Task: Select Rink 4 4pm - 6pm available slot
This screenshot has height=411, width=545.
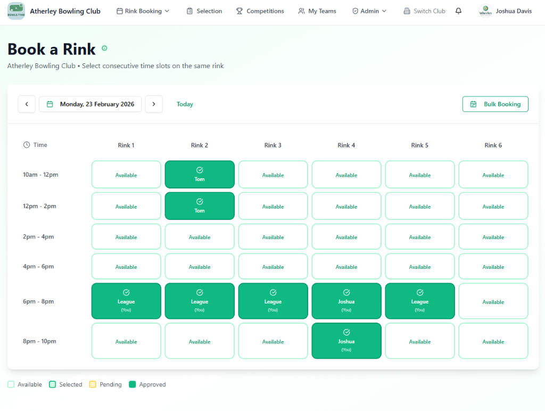Action: (346, 266)
